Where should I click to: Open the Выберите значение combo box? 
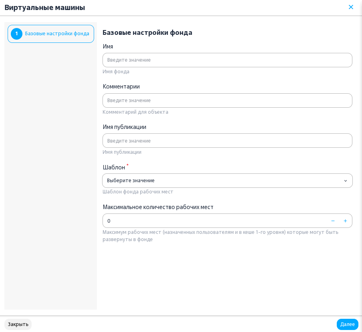pyautogui.click(x=227, y=181)
